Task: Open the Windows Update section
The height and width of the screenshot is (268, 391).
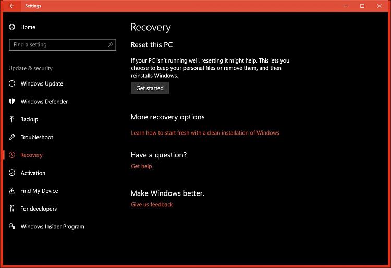Action: point(42,83)
